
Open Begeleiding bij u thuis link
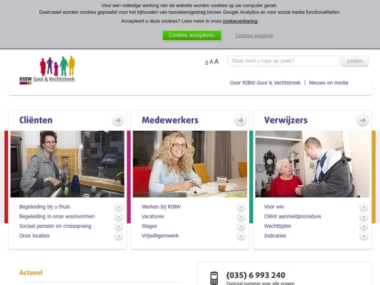pyautogui.click(x=45, y=207)
